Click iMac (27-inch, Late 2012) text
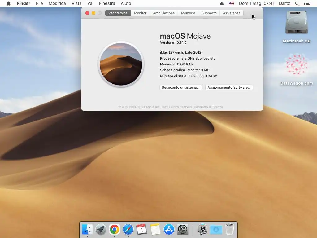This screenshot has height=238, width=317. [x=181, y=52]
